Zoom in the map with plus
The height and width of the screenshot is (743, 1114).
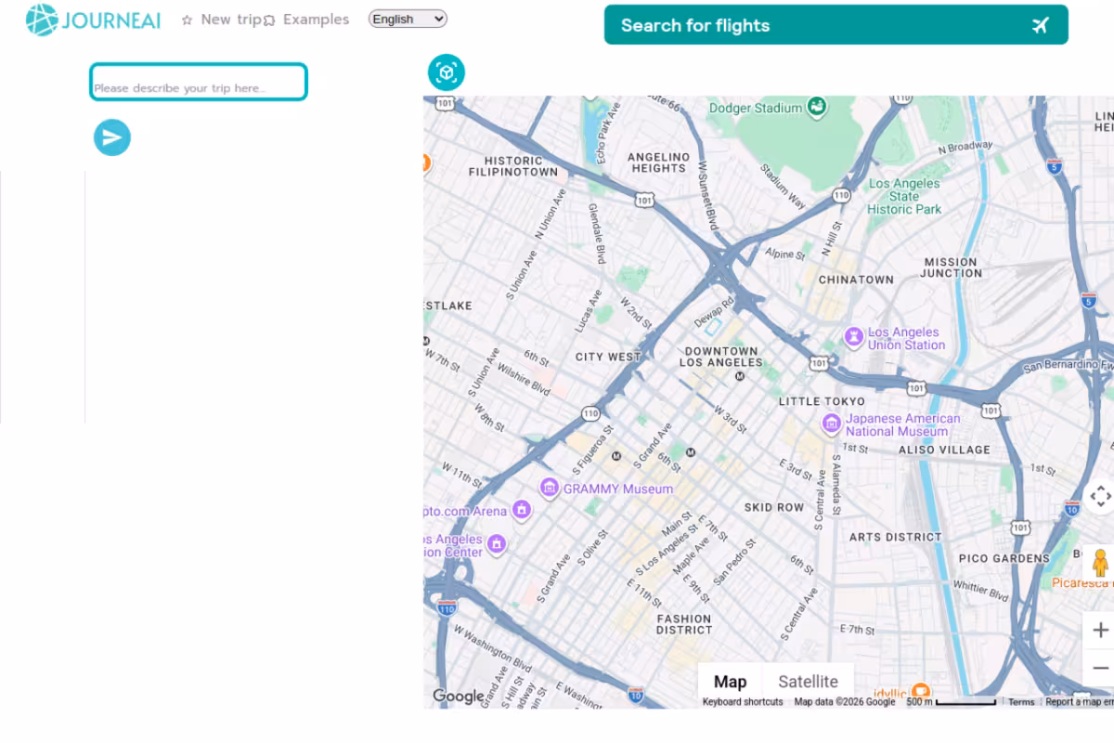1100,631
